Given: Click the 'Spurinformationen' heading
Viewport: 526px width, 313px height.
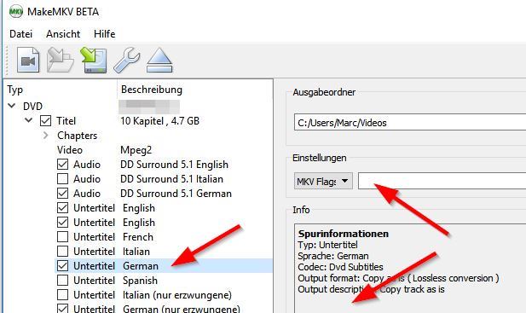Looking at the screenshot, I should pyautogui.click(x=344, y=234).
